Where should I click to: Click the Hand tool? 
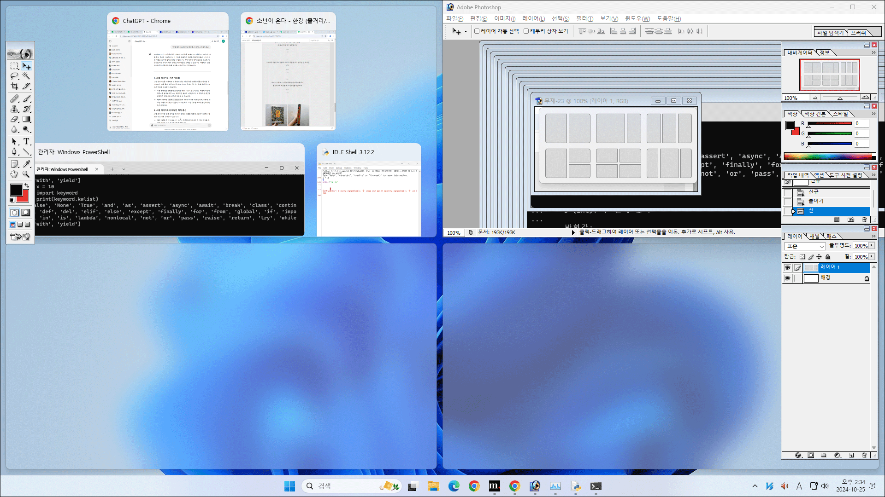coord(15,174)
